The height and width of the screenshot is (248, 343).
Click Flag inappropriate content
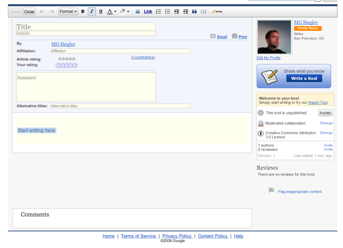[300, 192]
